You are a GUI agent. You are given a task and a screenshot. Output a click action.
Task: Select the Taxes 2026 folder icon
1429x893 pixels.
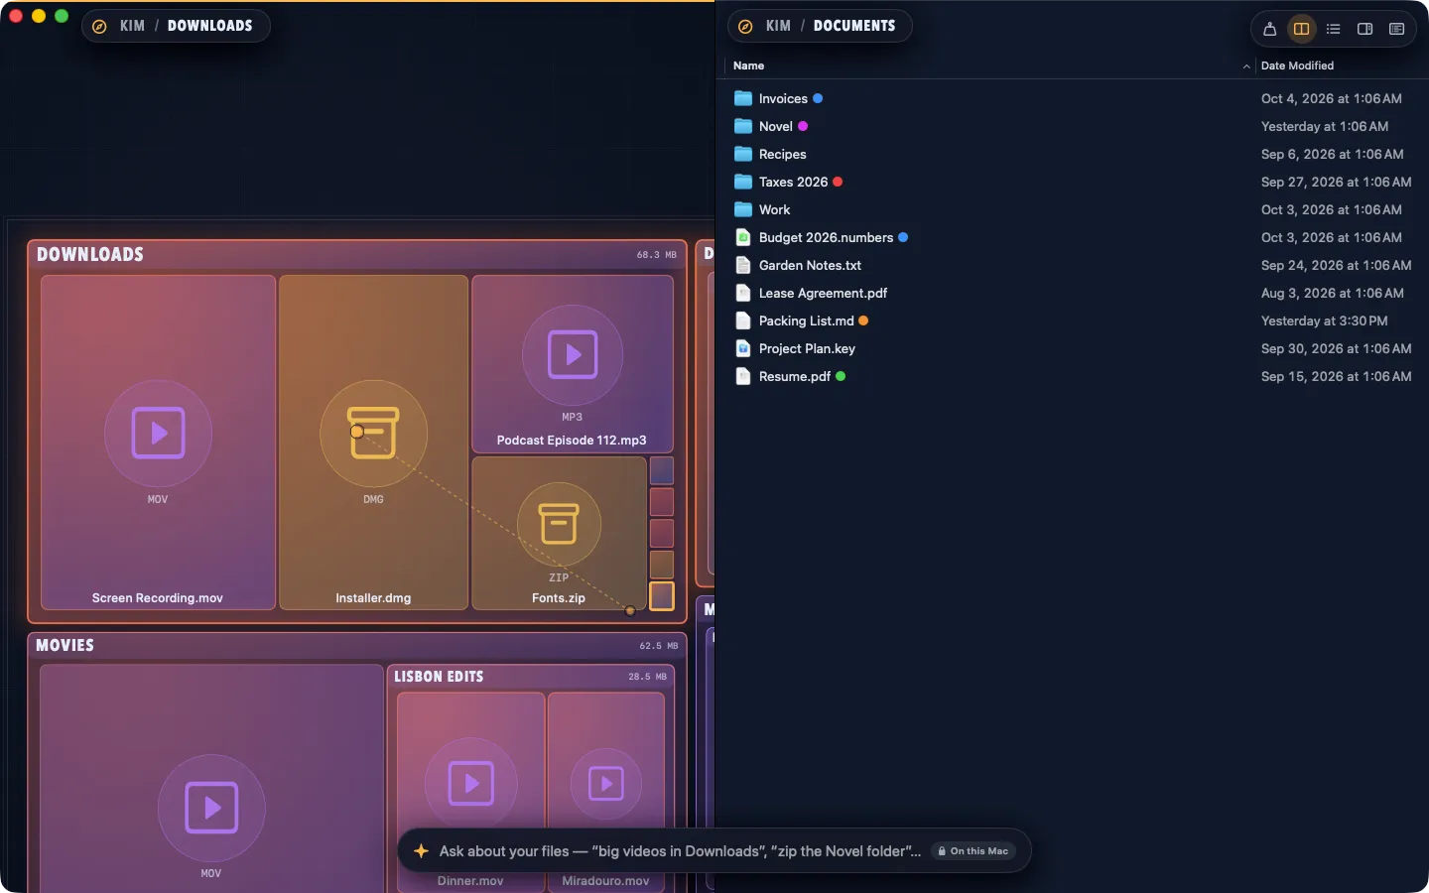(742, 182)
